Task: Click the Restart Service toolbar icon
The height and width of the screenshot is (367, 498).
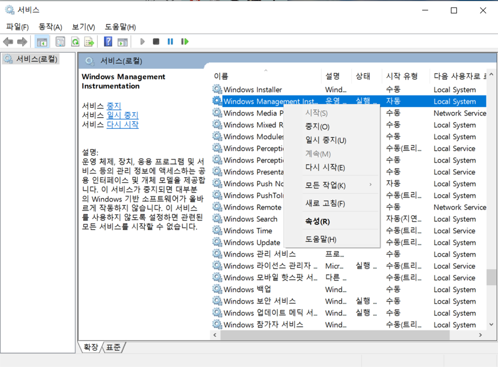Action: (185, 42)
